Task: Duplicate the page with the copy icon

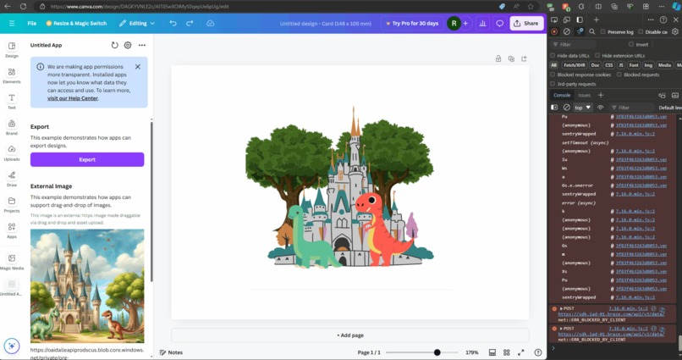Action: click(x=511, y=58)
